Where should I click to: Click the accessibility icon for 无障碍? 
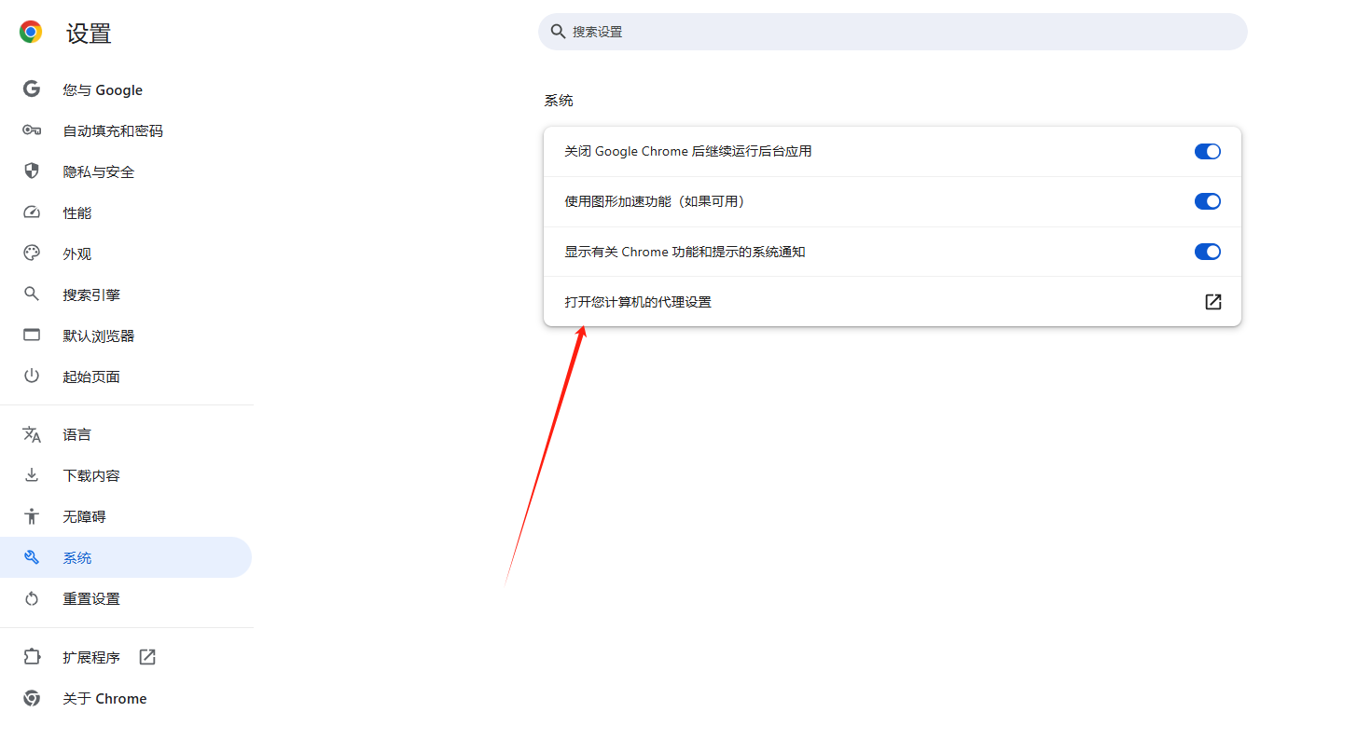click(x=32, y=516)
